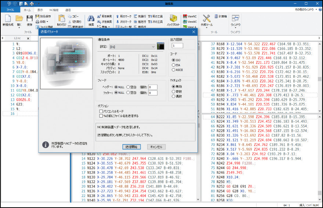Viewport: 323px width, 208px height.
Task: Check the send file name before % option
Action: point(101,116)
